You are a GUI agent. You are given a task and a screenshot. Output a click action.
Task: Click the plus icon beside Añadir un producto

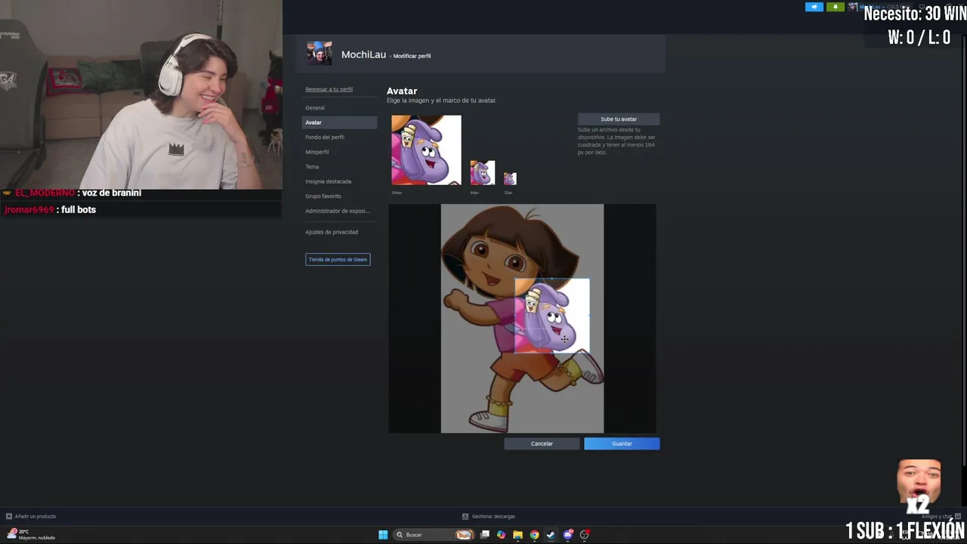point(9,516)
